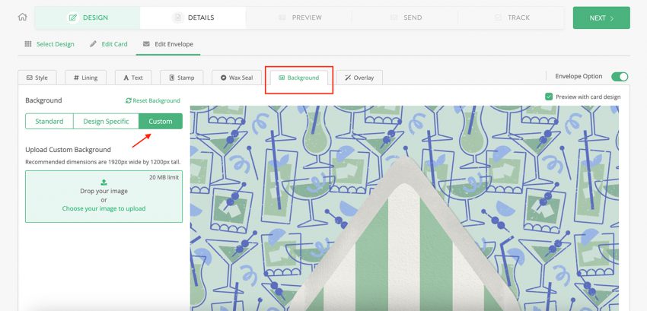Switch to Edit Card section
The image size is (647, 311).
109,44
